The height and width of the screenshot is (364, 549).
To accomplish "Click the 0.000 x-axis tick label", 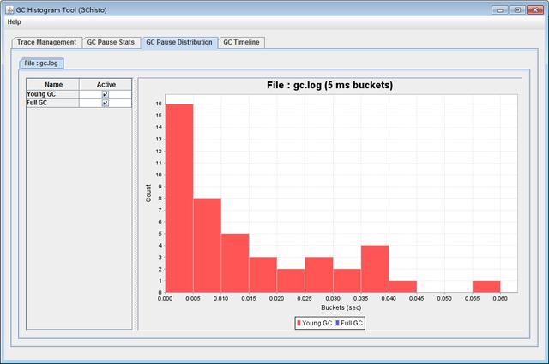I will (165, 299).
